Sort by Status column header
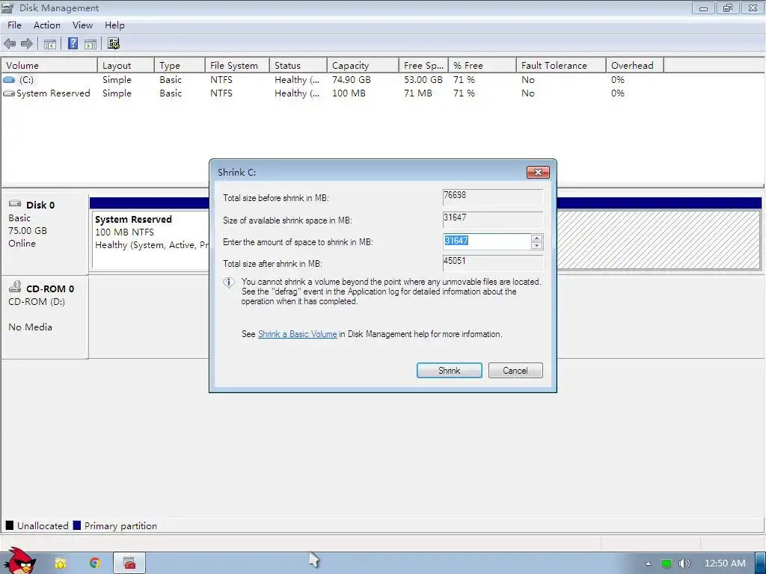This screenshot has height=574, width=766. [298, 66]
